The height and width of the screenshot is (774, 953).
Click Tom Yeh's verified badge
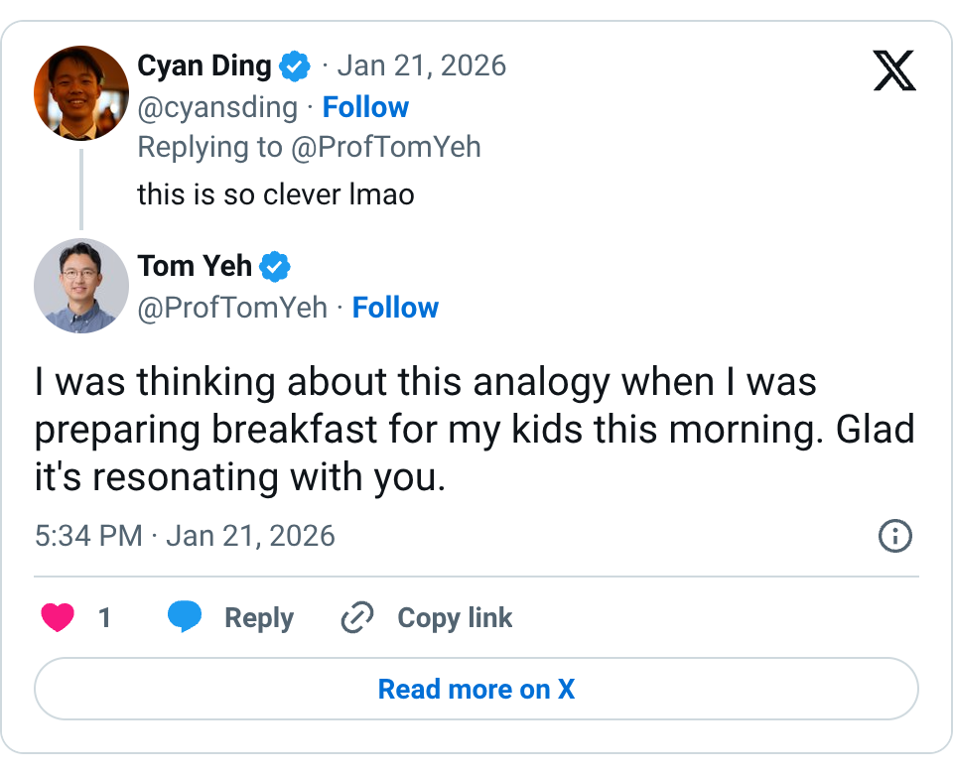tap(275, 267)
